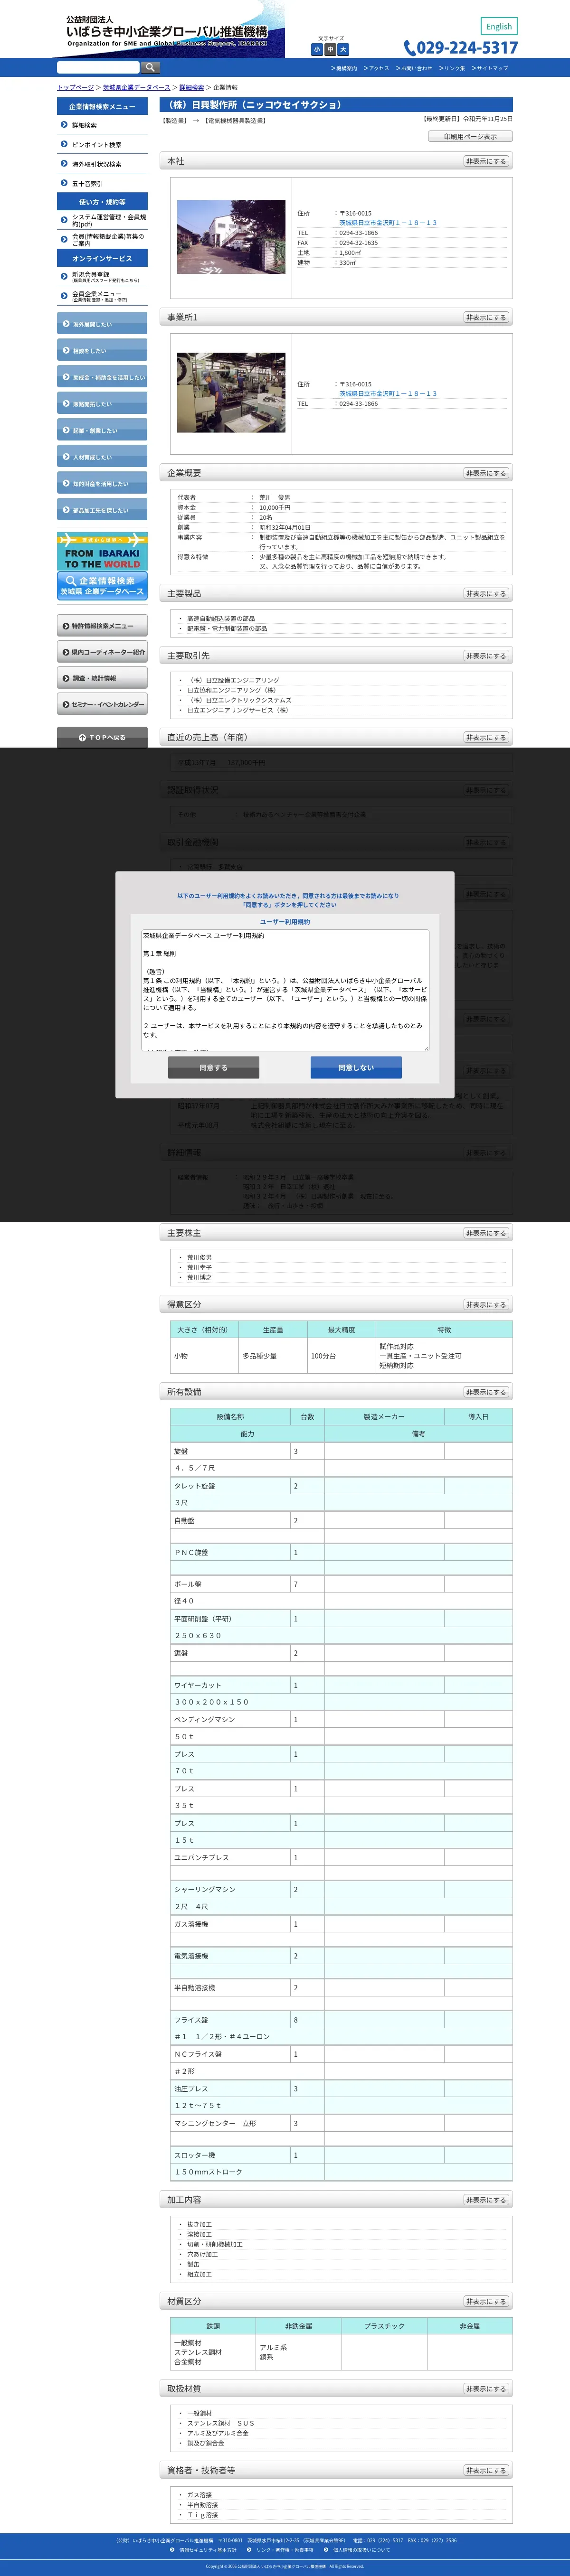Set font size to 中 (medium)

(x=330, y=50)
